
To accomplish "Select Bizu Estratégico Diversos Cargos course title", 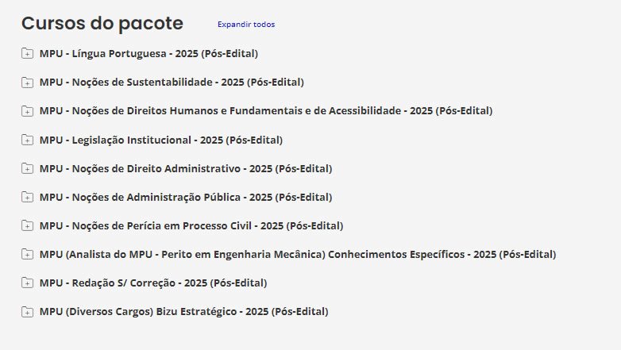I will 183,312.
